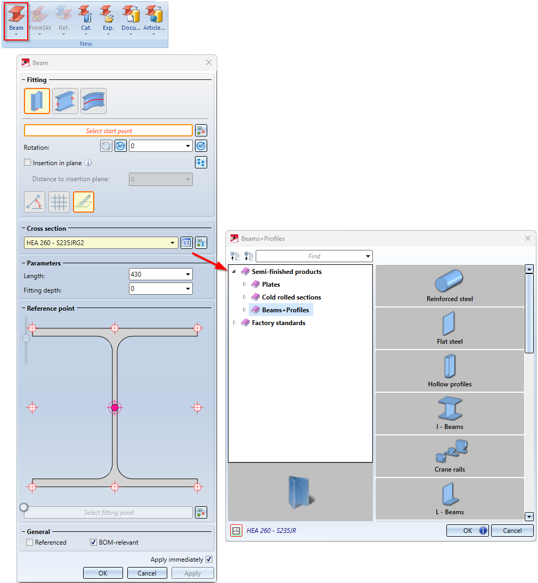
Task: Open the Find dropdown in Beams+Profiles
Action: [x=368, y=256]
